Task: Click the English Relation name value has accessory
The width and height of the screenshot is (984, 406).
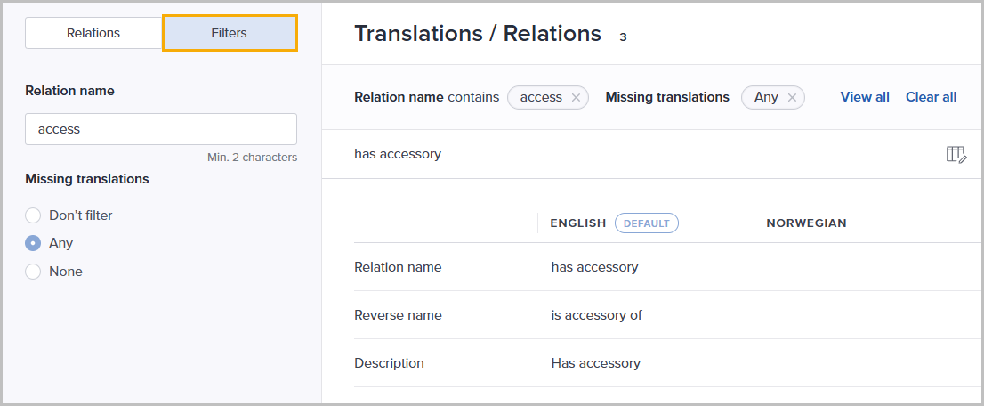Action: click(x=594, y=267)
